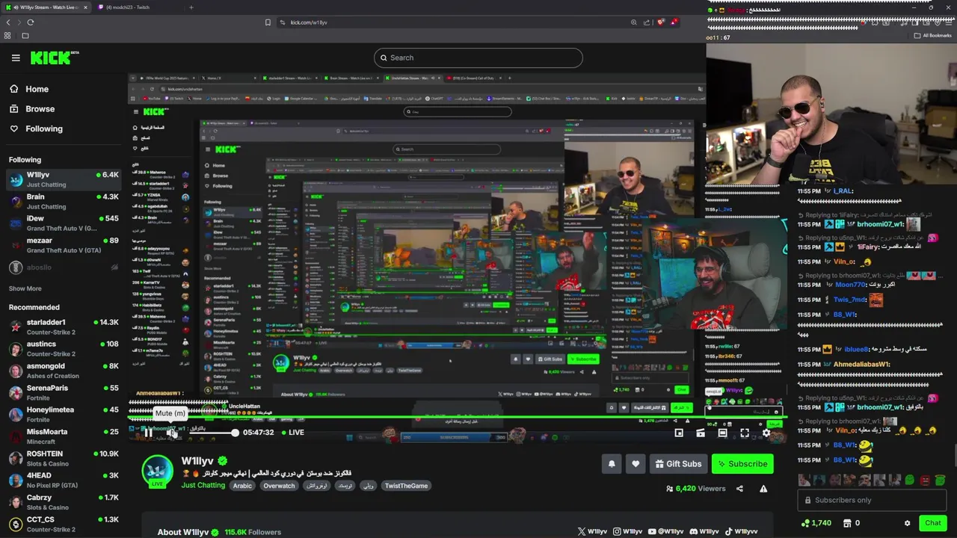
Task: Mute the stream volume icon
Action: pos(170,432)
